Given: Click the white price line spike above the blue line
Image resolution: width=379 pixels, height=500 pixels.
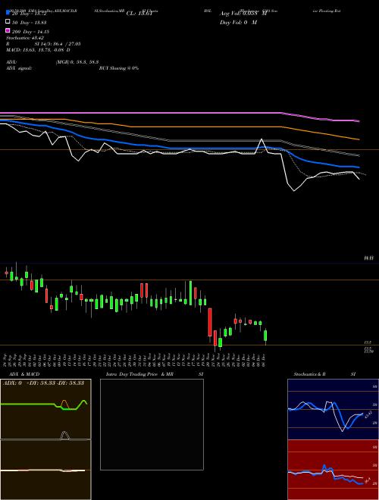Looking at the screenshot, I should point(262,139).
